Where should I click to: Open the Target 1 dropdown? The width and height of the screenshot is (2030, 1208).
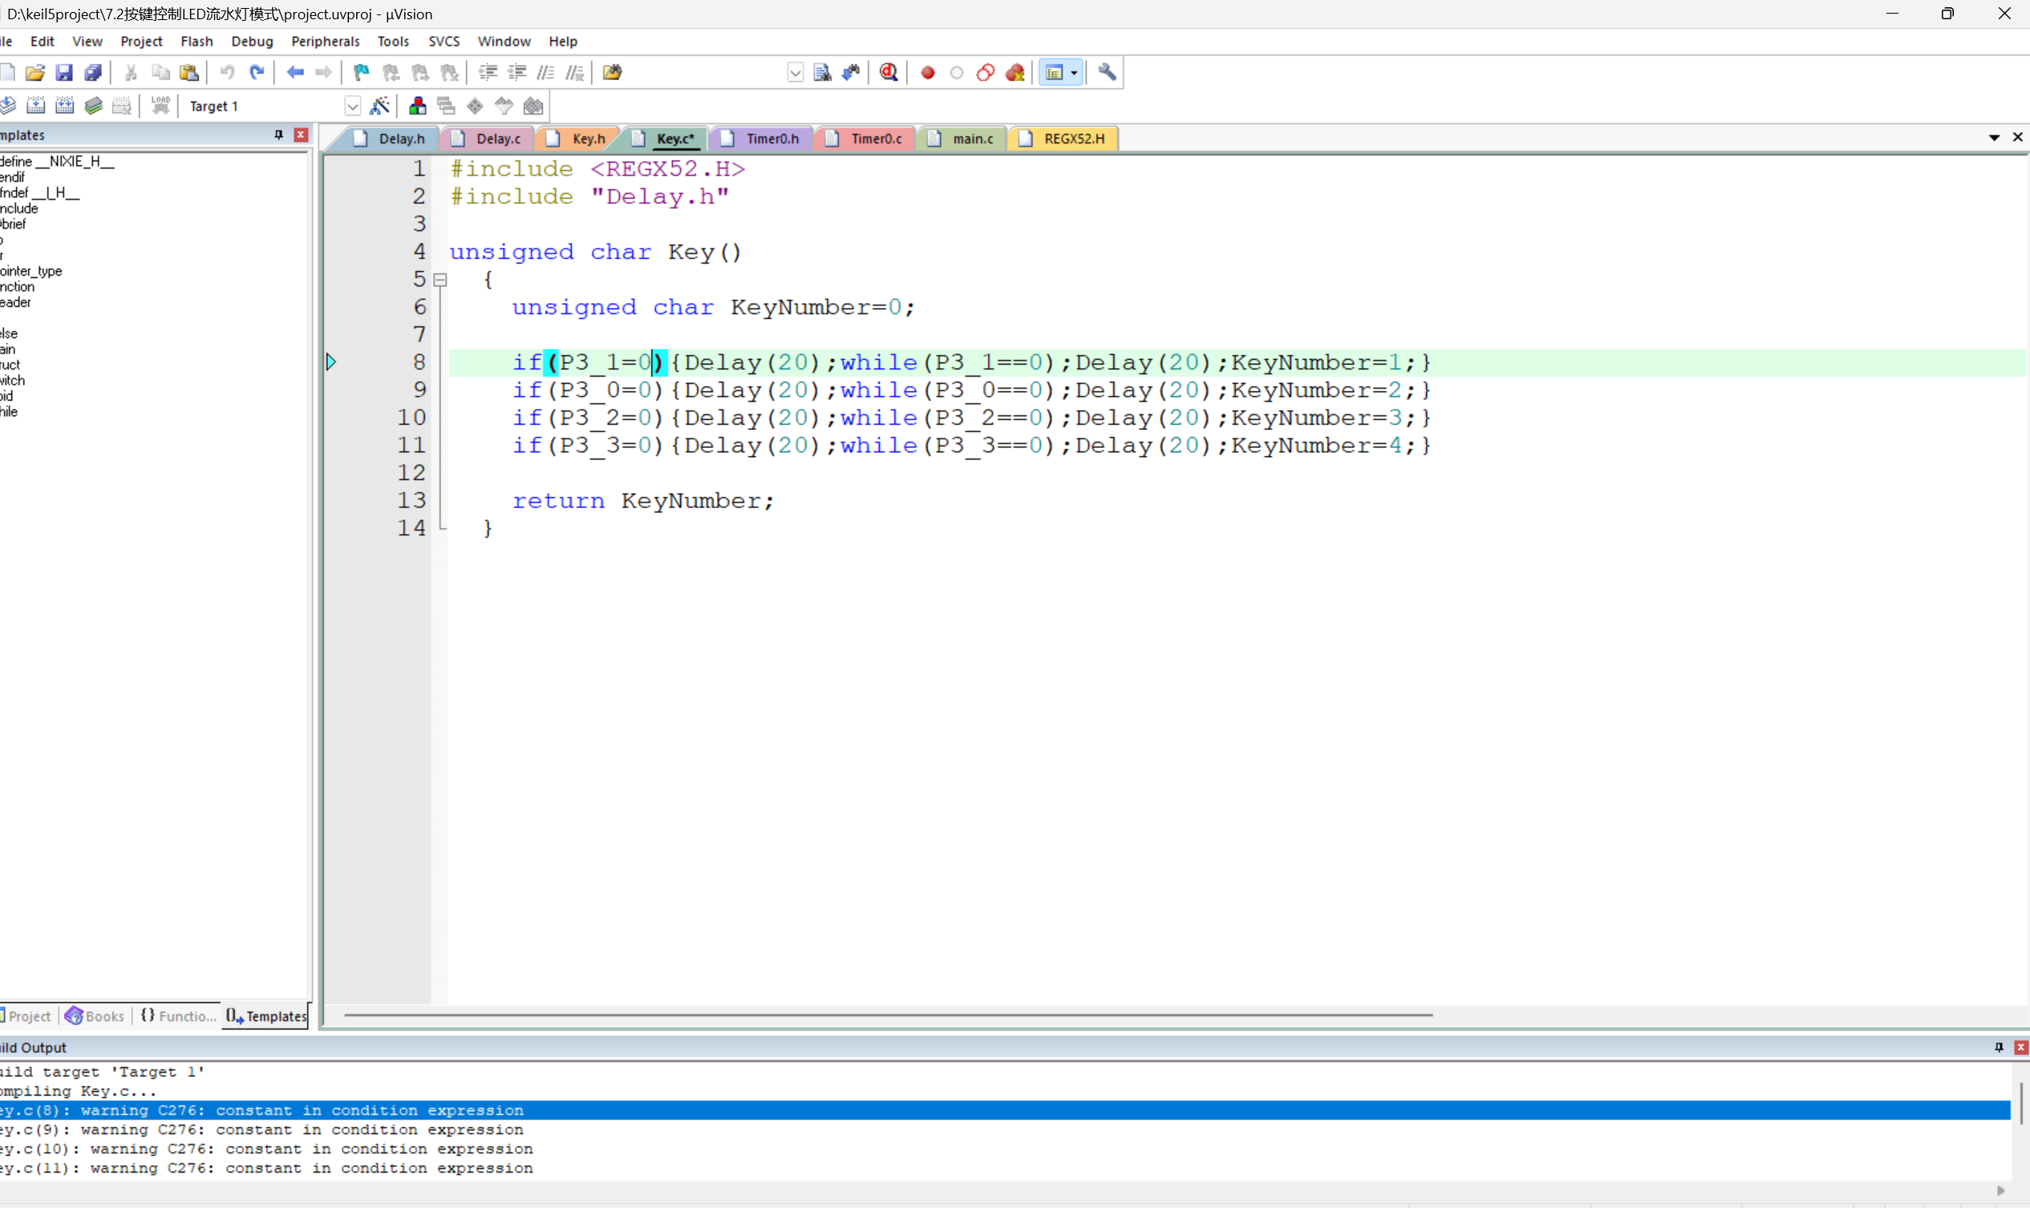352,106
